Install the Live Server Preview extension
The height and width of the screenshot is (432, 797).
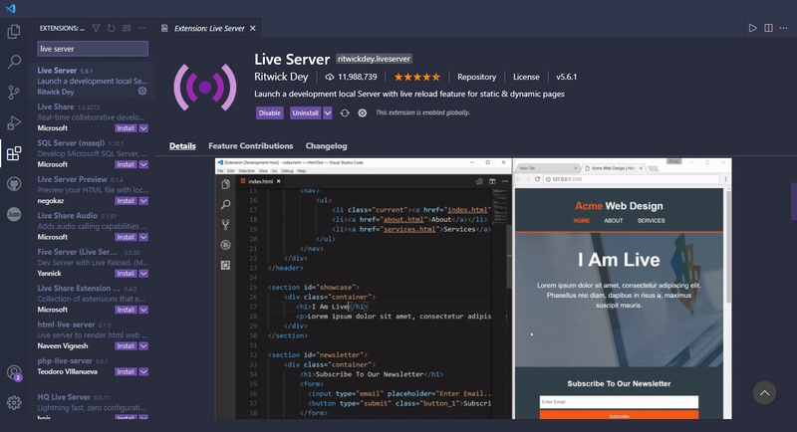click(x=126, y=201)
